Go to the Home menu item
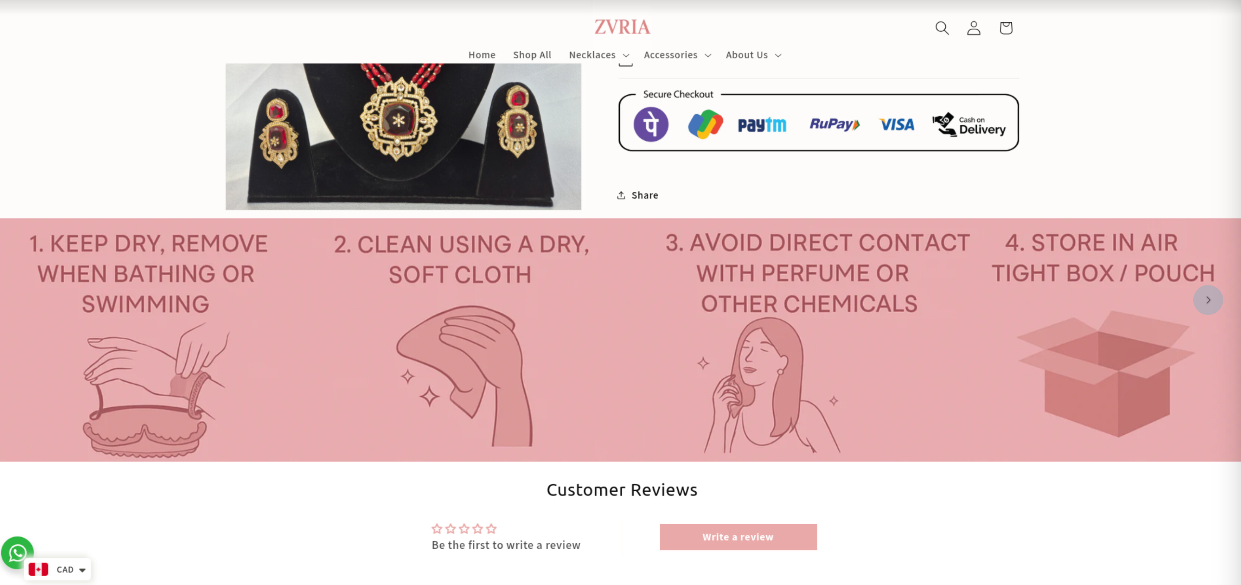This screenshot has height=585, width=1241. tap(482, 55)
